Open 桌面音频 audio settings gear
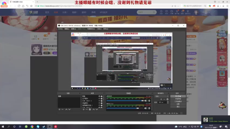Image resolution: width=230 pixels, height=129 pixels. tap(149, 101)
